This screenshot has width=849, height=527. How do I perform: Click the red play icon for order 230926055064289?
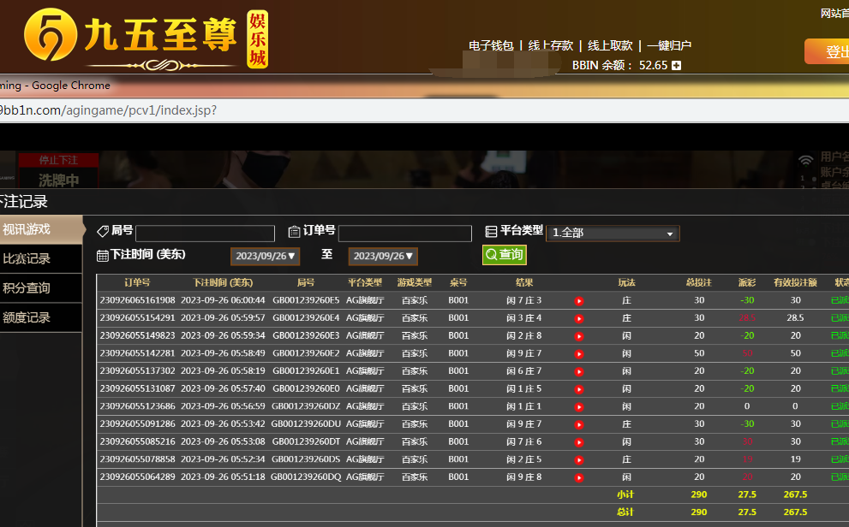coord(579,478)
